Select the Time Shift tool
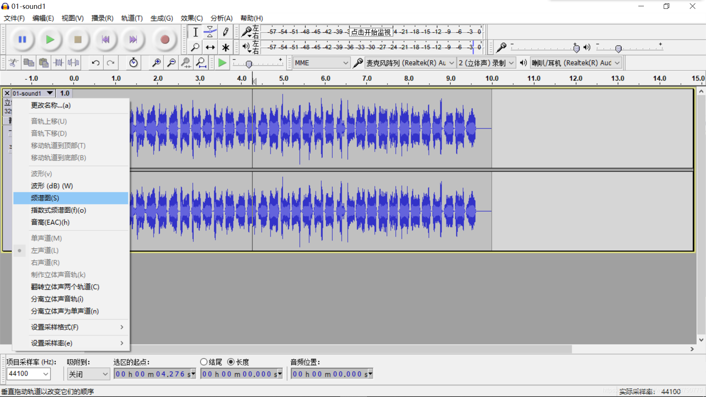 [x=210, y=47]
